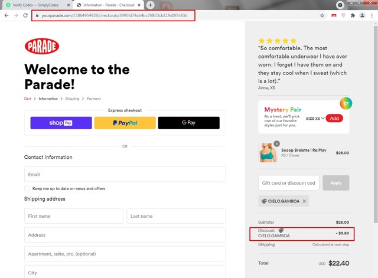Go to Cart breadcrumb link
Screen dimensions: 378x278
click(28, 99)
